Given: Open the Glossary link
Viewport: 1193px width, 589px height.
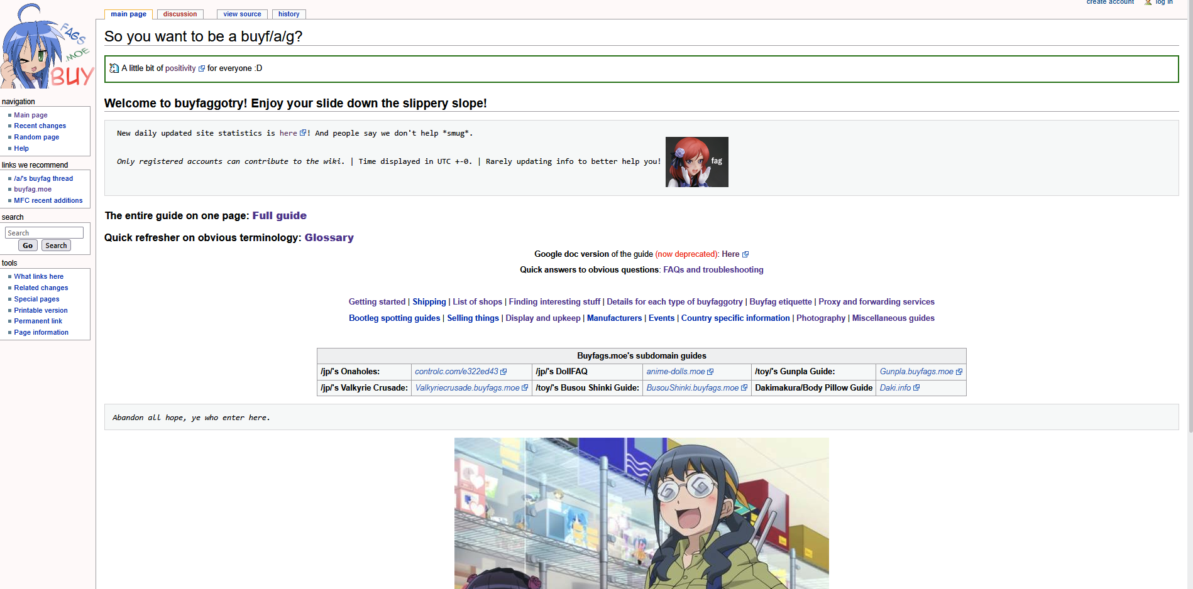Looking at the screenshot, I should pos(329,237).
